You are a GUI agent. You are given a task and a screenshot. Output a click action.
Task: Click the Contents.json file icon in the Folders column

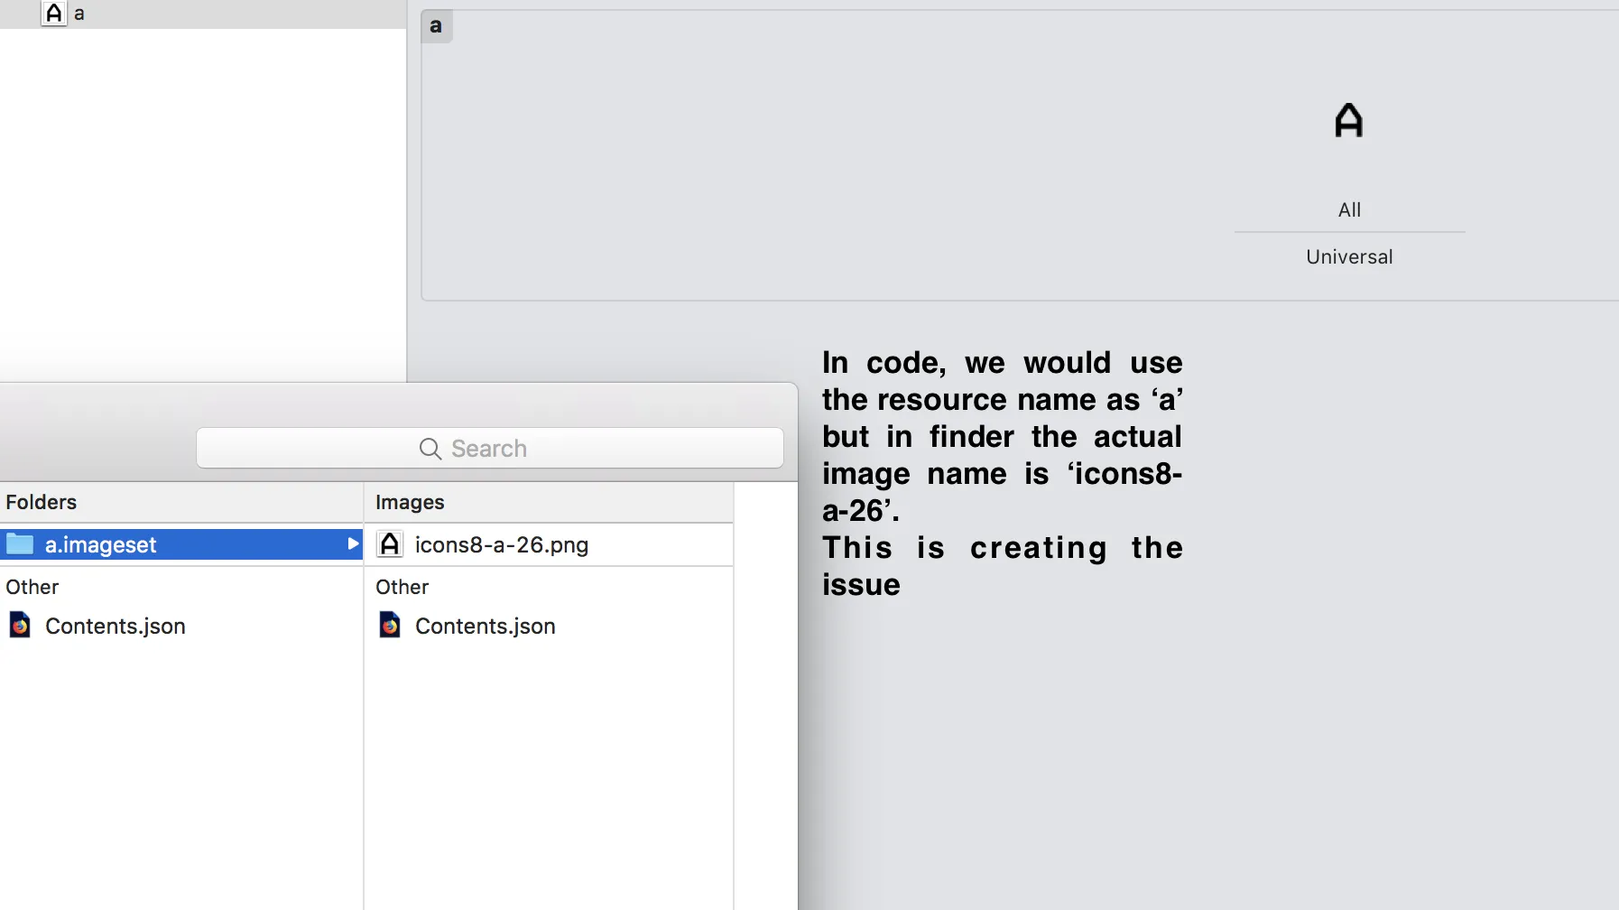click(20, 625)
